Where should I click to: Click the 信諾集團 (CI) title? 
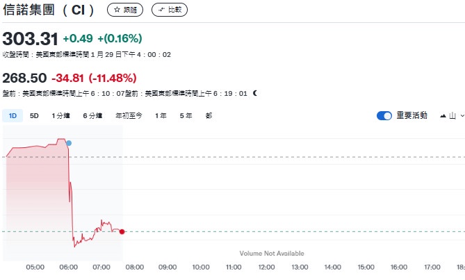49,10
